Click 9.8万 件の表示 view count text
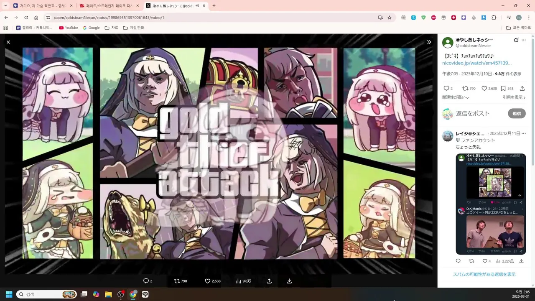Screen dimensions: 535x301 pos(508,74)
